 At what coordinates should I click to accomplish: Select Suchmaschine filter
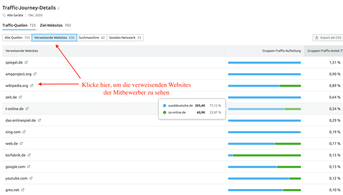pos(91,37)
